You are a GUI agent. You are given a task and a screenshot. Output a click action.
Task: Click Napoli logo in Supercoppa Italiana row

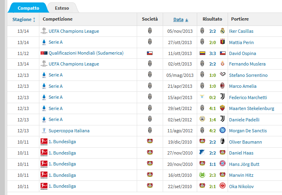tap(223, 130)
